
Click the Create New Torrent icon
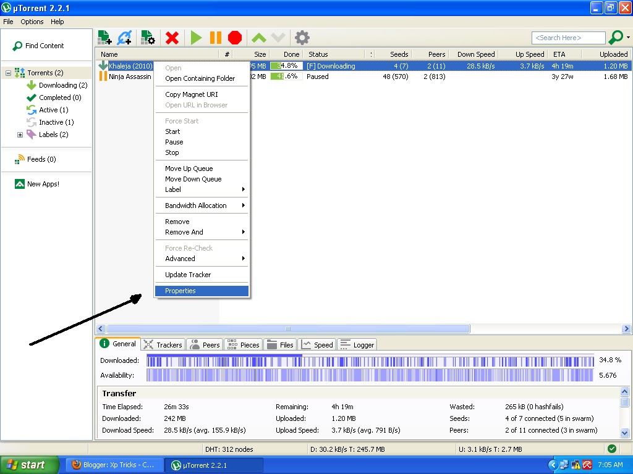(148, 38)
